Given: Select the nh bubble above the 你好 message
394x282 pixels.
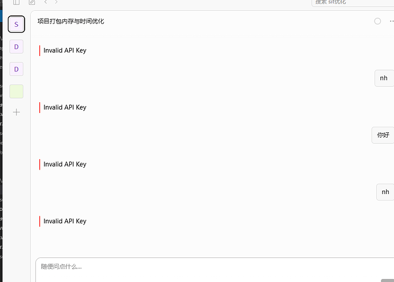Looking at the screenshot, I should (x=384, y=78).
